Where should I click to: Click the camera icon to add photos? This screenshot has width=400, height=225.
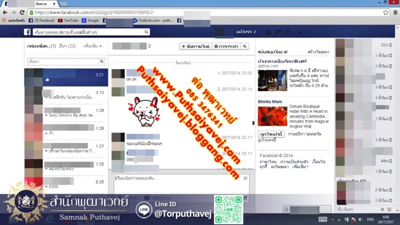[x=147, y=198]
